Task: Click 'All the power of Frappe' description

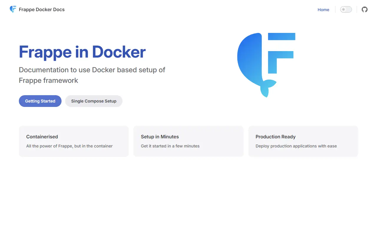Action: click(x=69, y=146)
